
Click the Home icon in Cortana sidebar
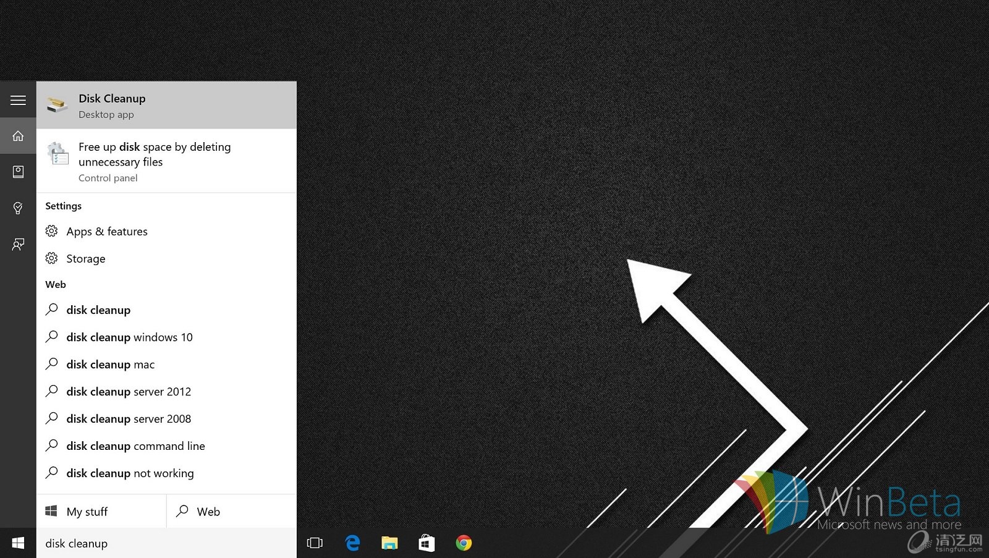point(18,136)
